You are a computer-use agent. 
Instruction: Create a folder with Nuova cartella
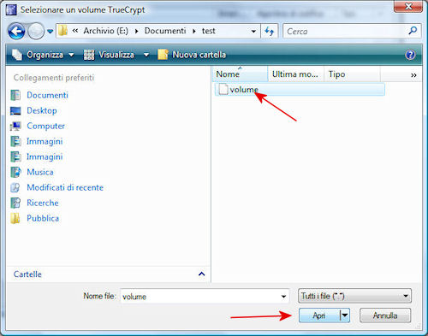click(192, 55)
